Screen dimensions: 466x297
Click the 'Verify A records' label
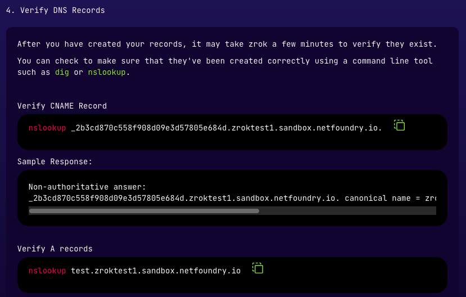point(55,249)
